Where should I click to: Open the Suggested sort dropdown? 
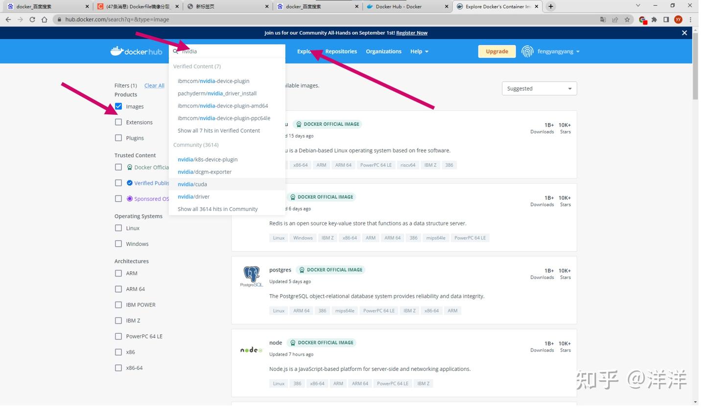(x=539, y=88)
